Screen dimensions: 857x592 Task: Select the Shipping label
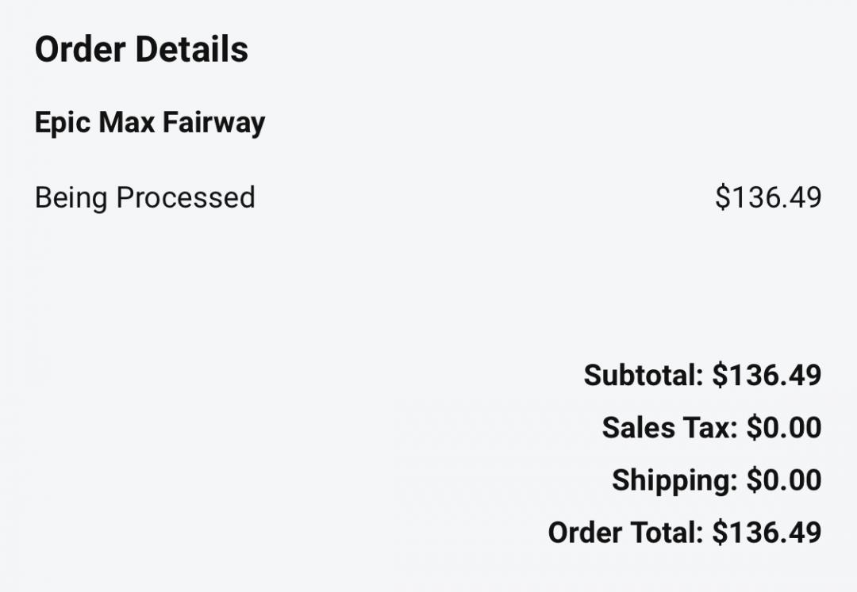[674, 480]
